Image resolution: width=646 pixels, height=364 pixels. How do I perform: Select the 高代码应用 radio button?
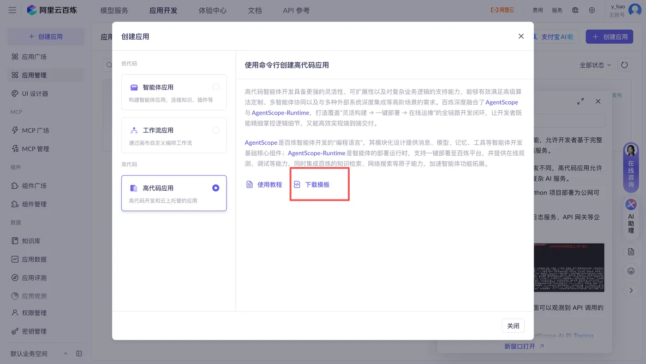coord(215,188)
